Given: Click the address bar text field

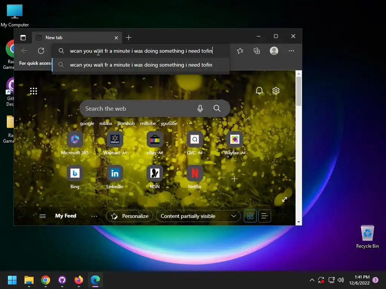Looking at the screenshot, I should (141, 51).
